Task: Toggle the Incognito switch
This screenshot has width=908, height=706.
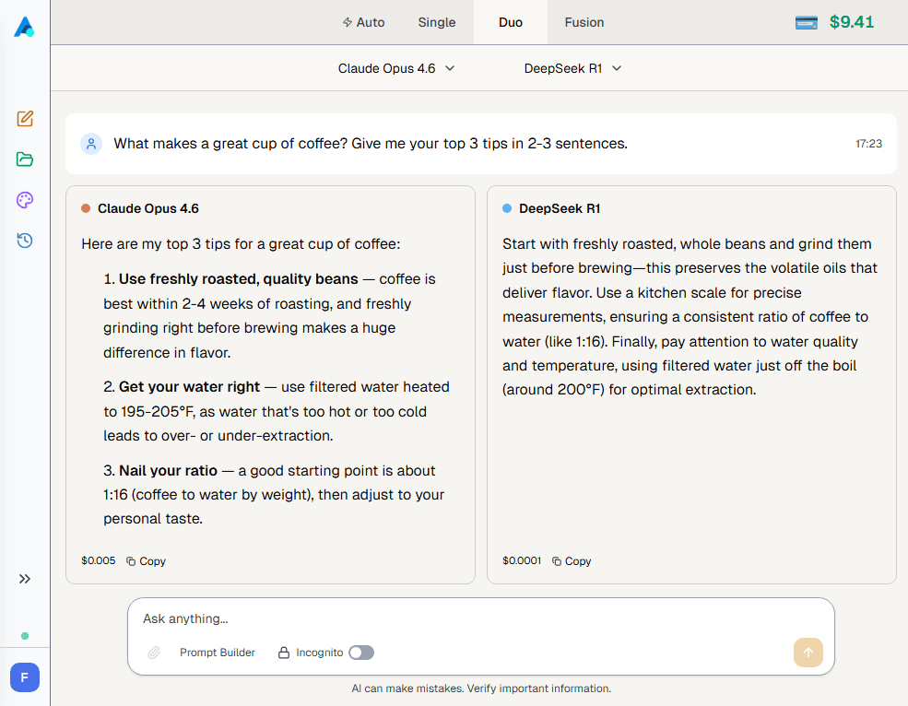Action: (x=361, y=653)
